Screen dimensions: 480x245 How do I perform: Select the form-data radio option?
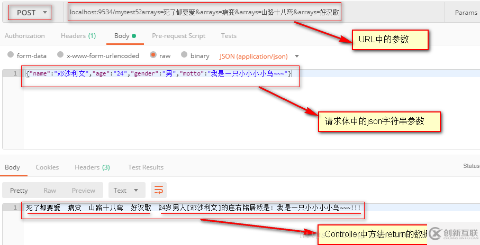11,55
